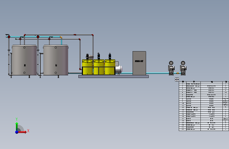Click the table move handle icon

click(177, 80)
